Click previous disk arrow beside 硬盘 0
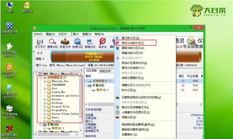Screen dimensions: 233x139 38,53
